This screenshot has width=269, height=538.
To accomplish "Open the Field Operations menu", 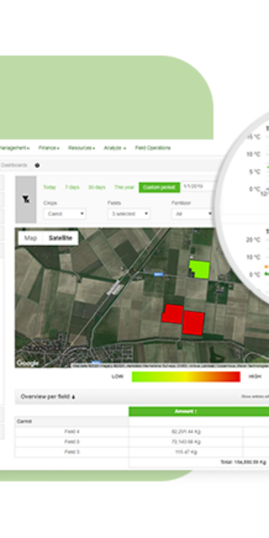I will (x=153, y=148).
